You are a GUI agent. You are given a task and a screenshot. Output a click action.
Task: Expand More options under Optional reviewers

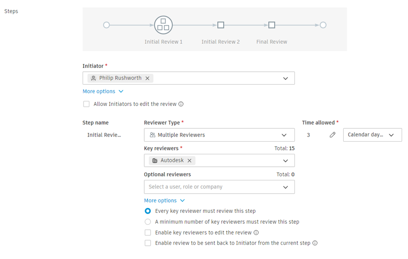(x=164, y=201)
